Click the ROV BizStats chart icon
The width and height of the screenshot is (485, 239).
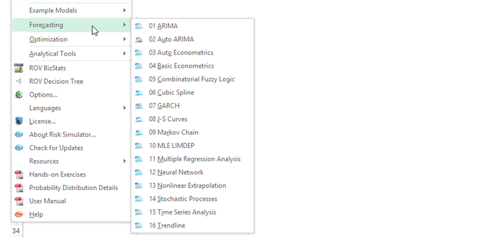coord(19,68)
